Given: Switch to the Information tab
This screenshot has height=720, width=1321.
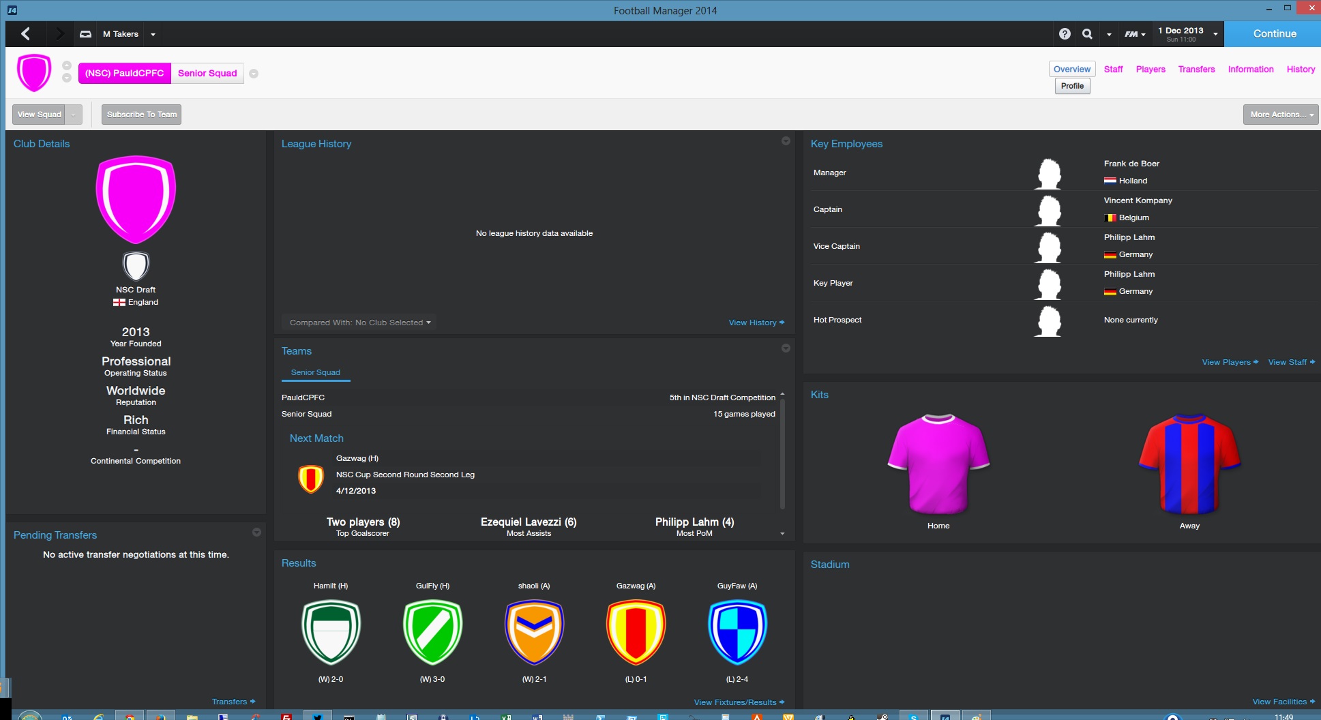Looking at the screenshot, I should click(x=1250, y=69).
